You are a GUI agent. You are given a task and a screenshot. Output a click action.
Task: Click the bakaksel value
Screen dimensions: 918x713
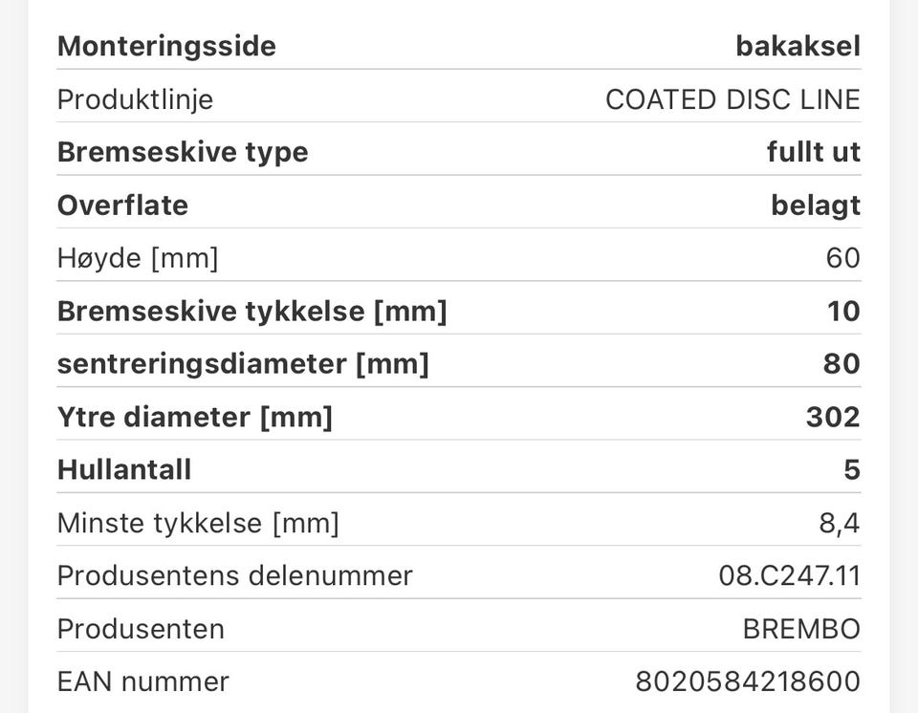[x=798, y=46]
